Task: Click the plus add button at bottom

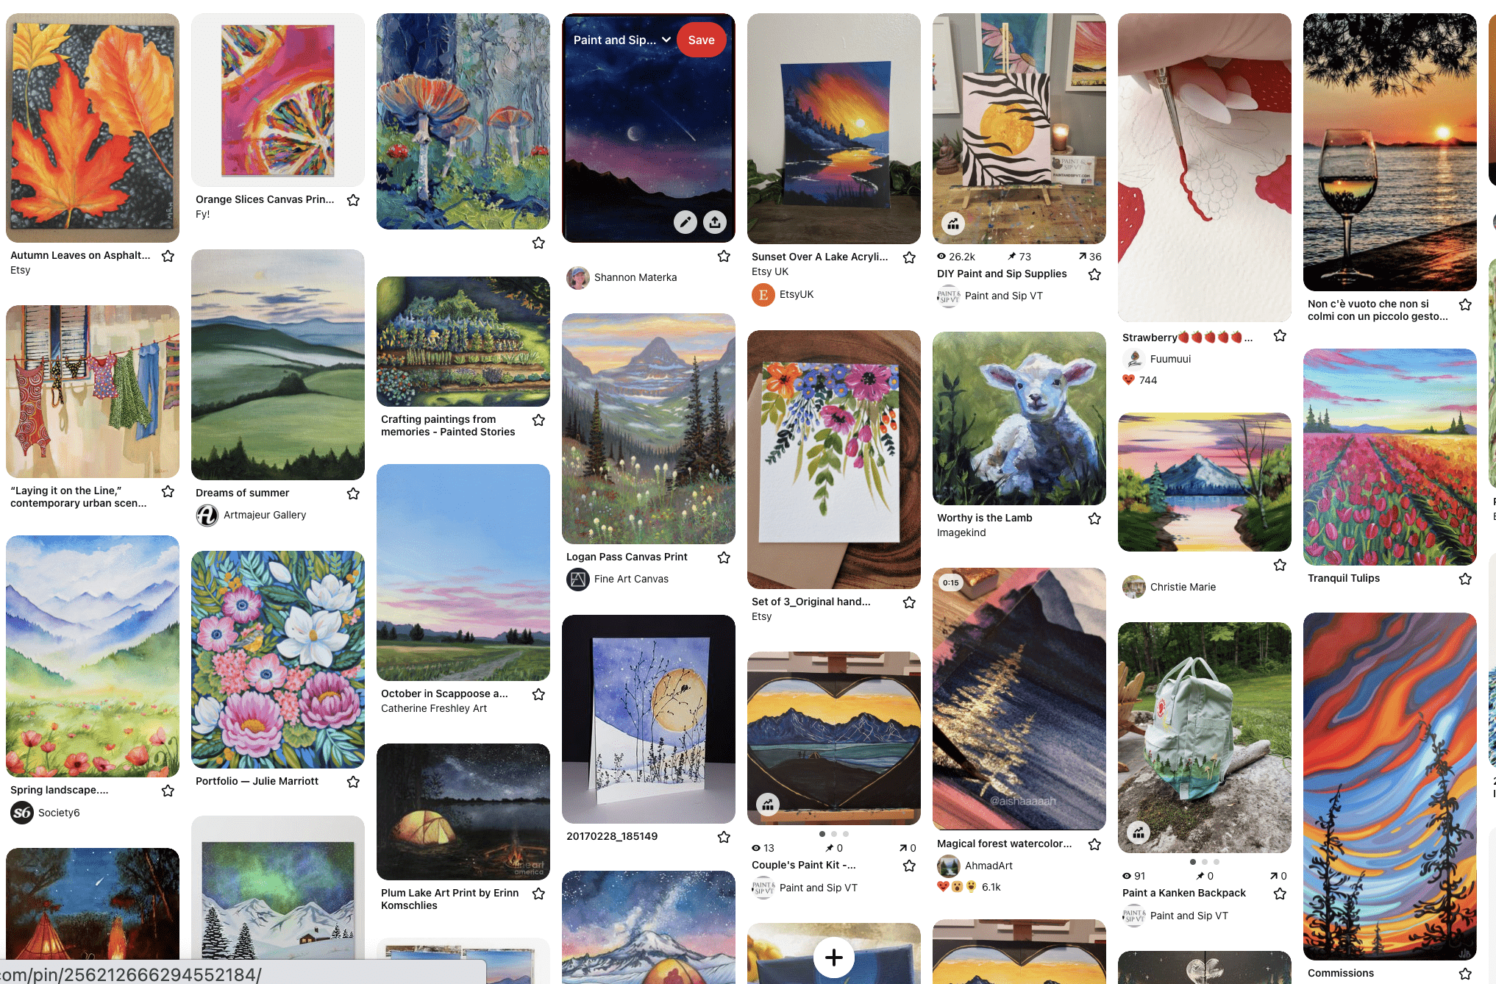Action: point(834,958)
